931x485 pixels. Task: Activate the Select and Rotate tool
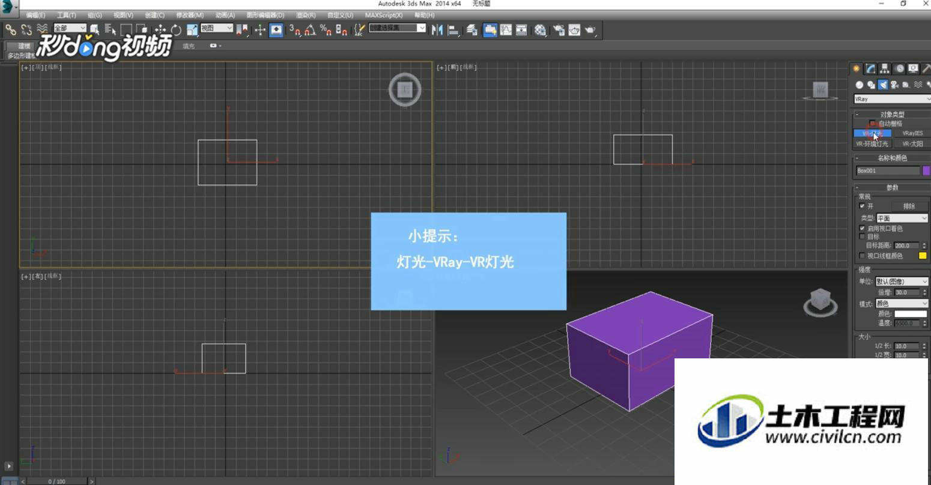(176, 30)
